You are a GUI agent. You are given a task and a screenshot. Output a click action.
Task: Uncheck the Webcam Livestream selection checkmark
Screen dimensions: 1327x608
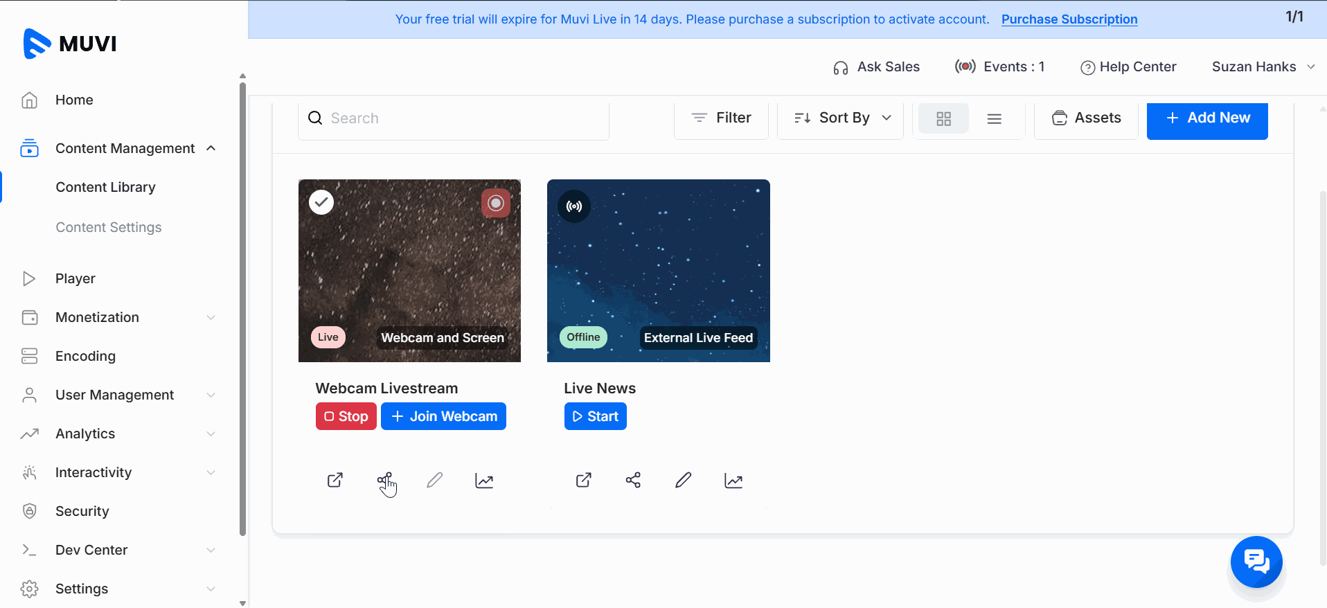point(321,202)
